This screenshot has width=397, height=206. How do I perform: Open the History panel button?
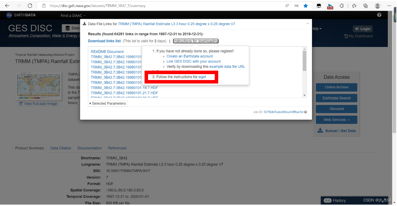click(354, 200)
